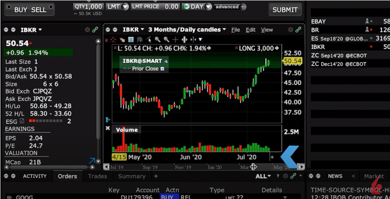The image size is (390, 199).
Task: Open the chart's Edit menu
Action: (251, 30)
